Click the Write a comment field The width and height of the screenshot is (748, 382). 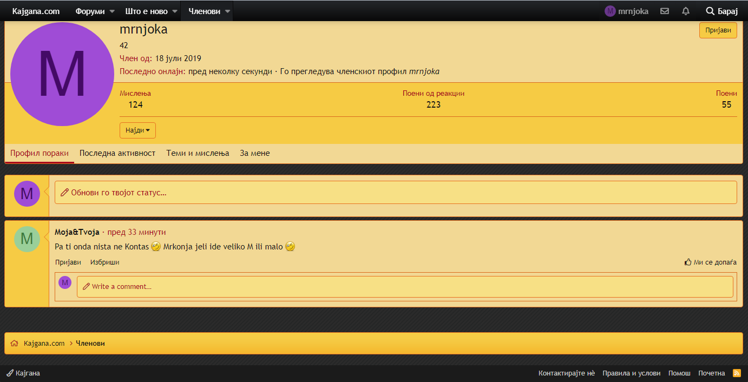coord(404,287)
